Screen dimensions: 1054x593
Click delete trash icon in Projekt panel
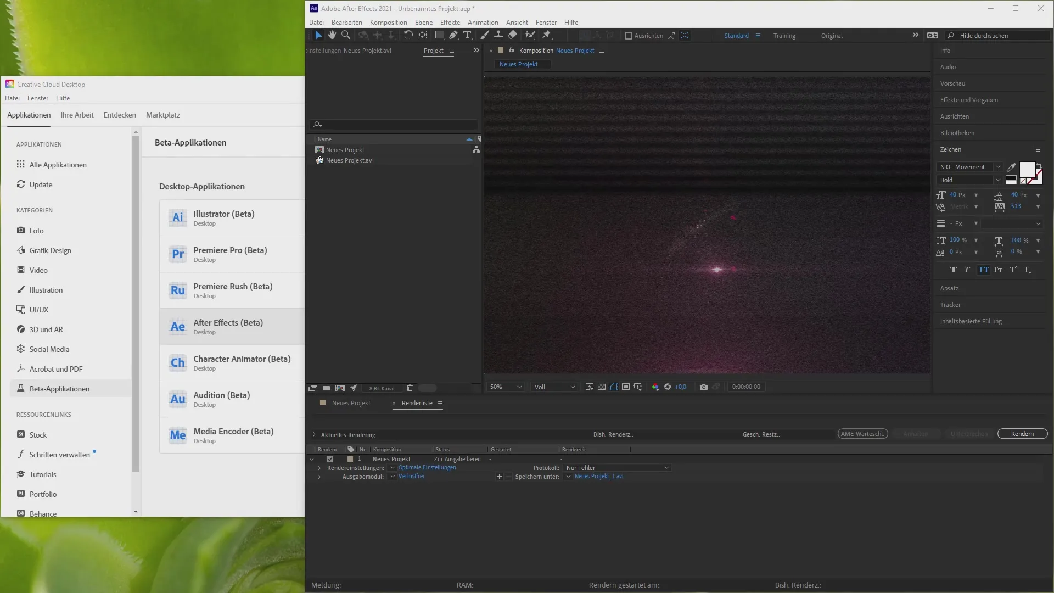click(x=410, y=388)
